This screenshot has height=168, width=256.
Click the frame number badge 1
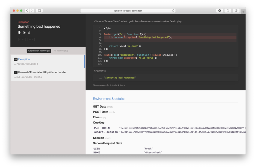click(x=15, y=72)
